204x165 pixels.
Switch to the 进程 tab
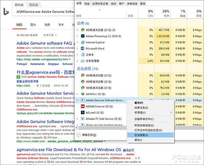click(79, 3)
